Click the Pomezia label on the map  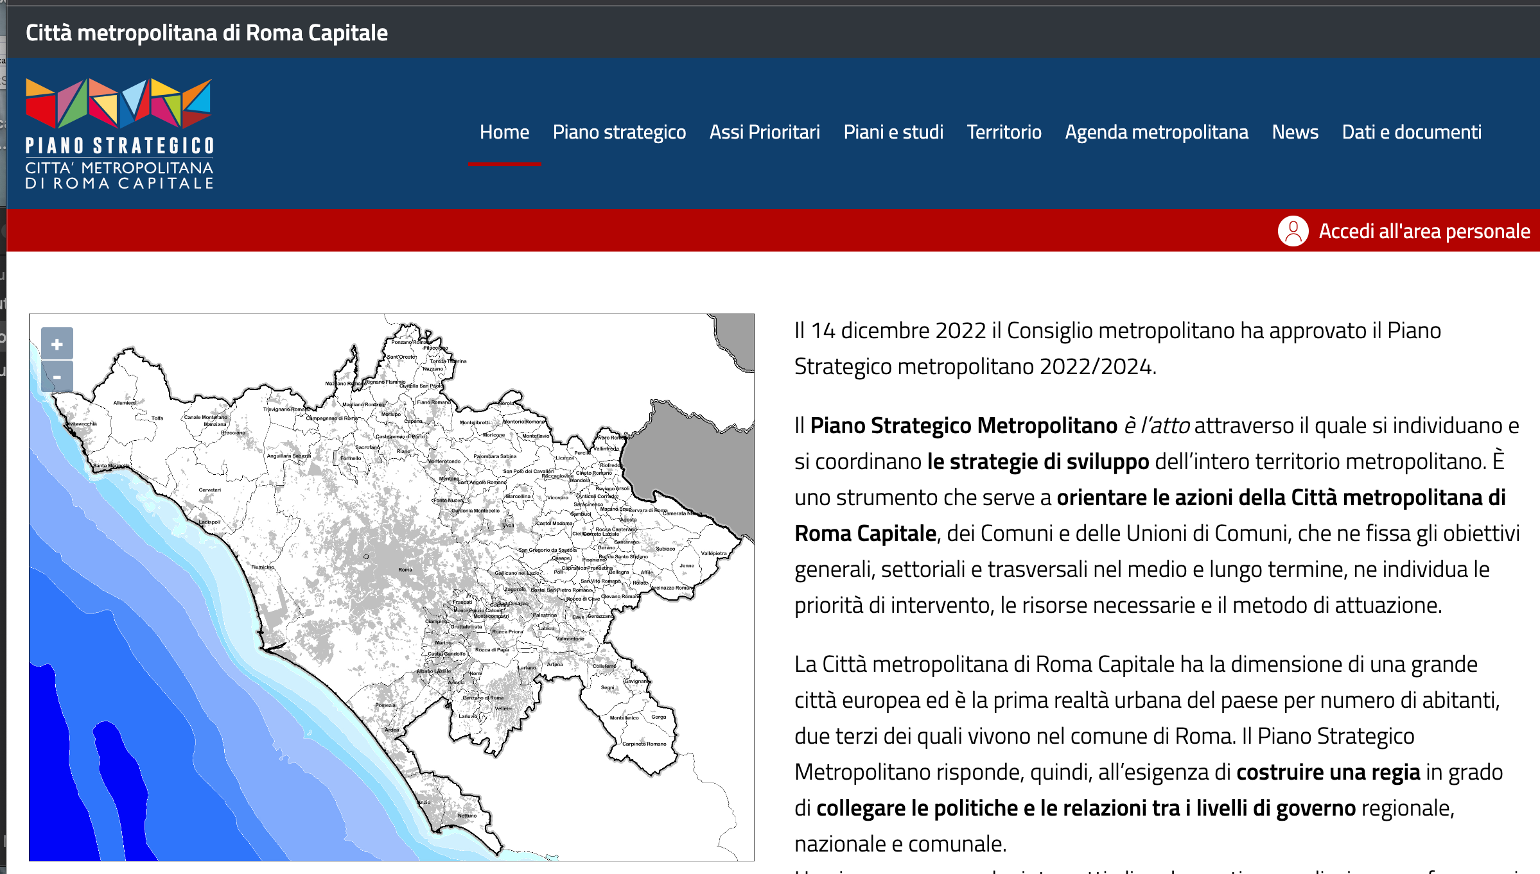pos(385,705)
